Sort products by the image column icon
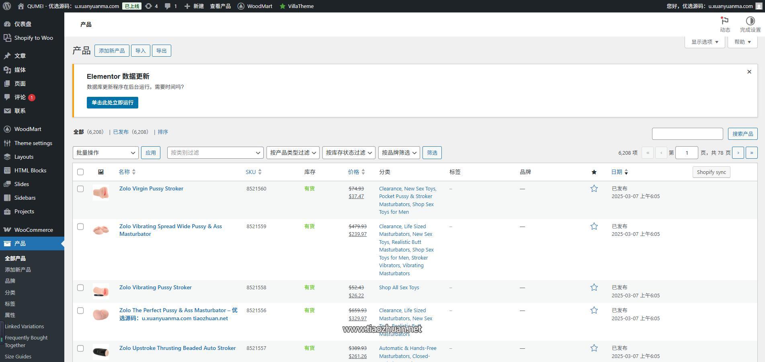 (x=100, y=172)
